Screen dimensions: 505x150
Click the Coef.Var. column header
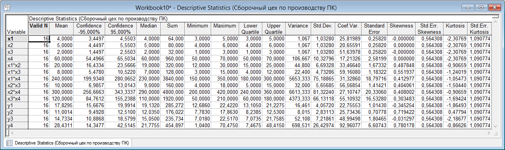[x=348, y=29]
